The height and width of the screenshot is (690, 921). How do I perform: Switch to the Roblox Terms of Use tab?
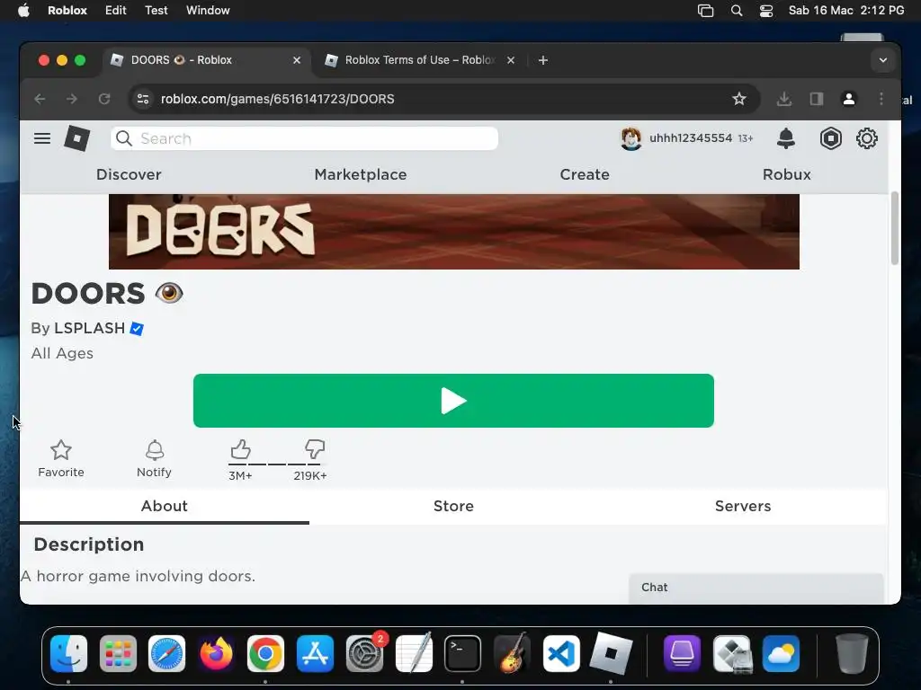click(x=420, y=60)
